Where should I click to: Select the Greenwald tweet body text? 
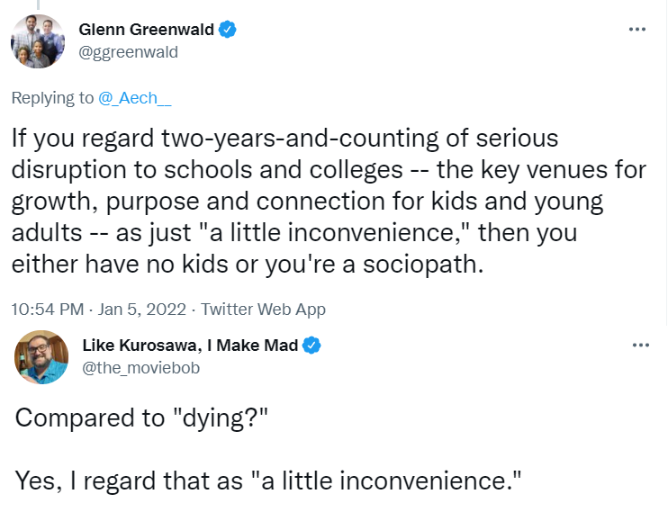pos(329,201)
